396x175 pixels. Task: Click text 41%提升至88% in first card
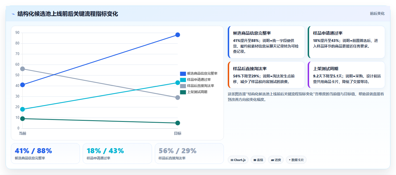246,41
